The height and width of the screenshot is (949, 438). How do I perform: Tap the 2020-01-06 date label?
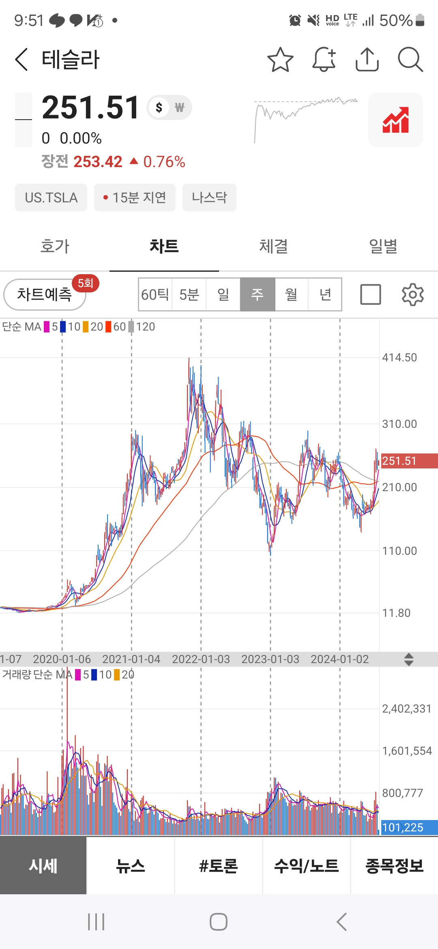click(x=62, y=659)
